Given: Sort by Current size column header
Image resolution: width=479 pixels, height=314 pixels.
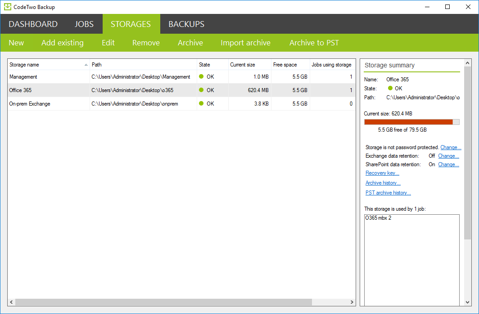Looking at the screenshot, I should [249, 65].
